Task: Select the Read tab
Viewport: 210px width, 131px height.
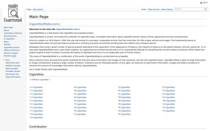Action: point(144,9)
